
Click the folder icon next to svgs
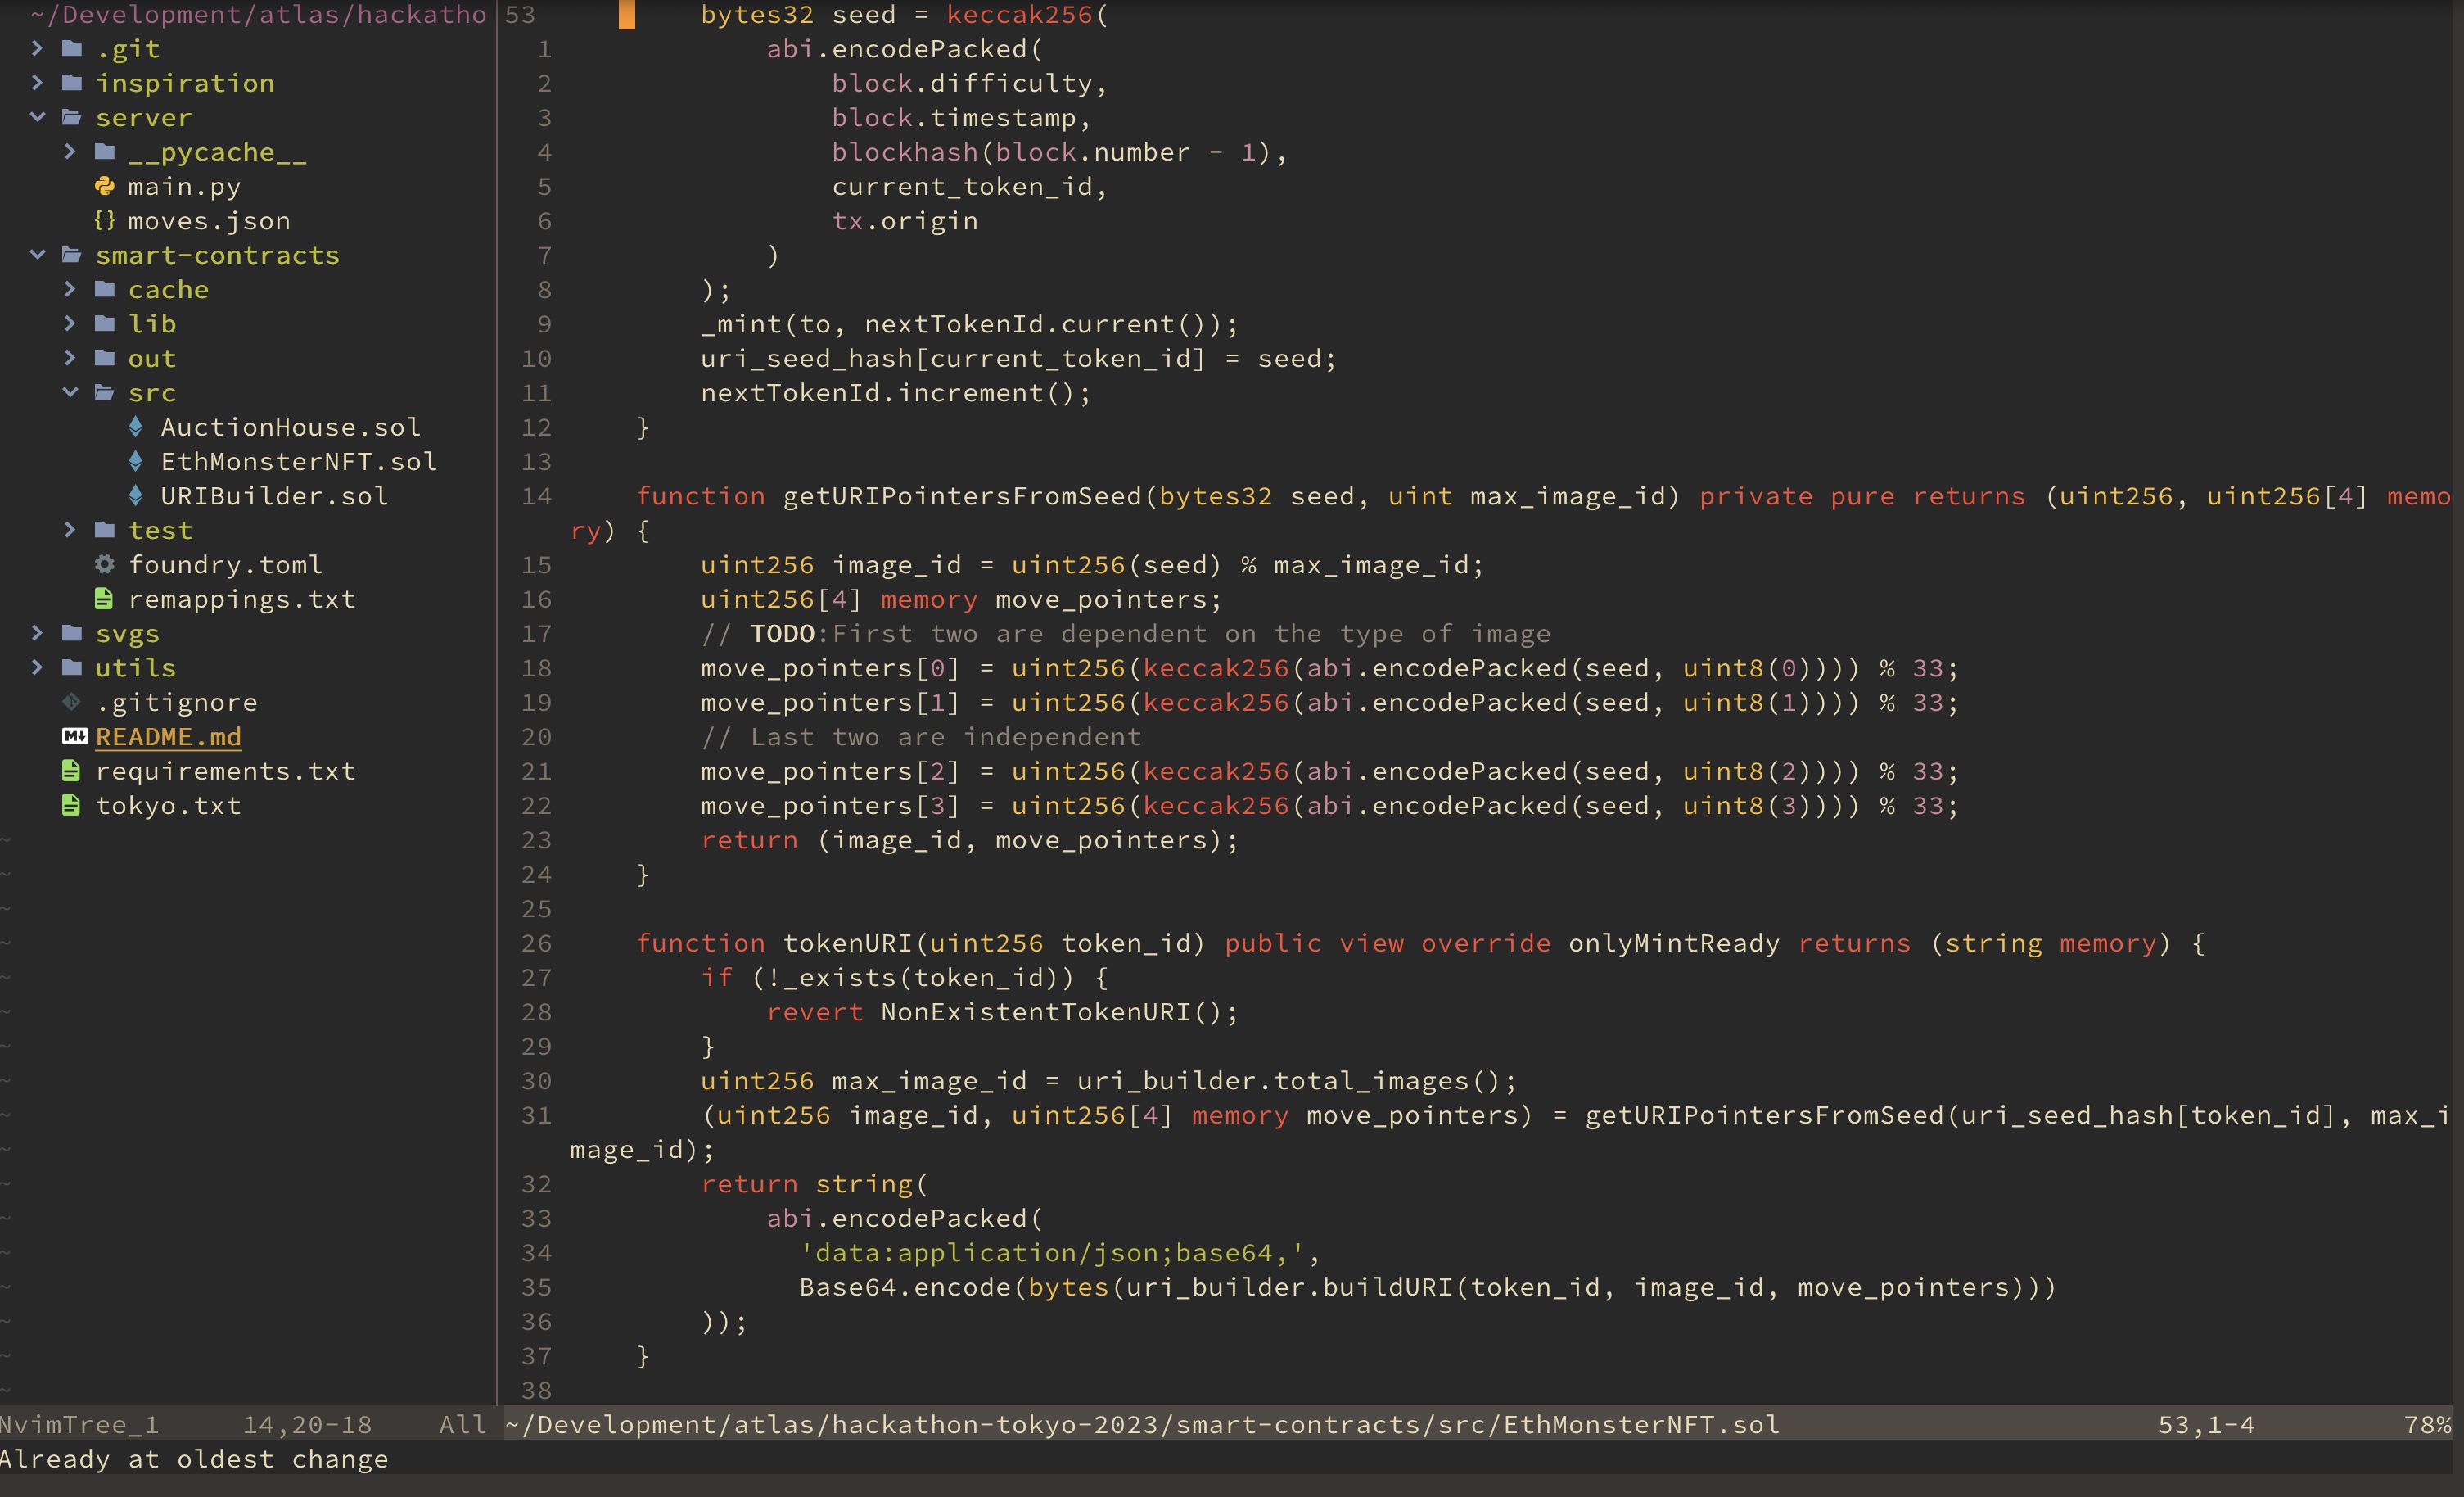[72, 632]
